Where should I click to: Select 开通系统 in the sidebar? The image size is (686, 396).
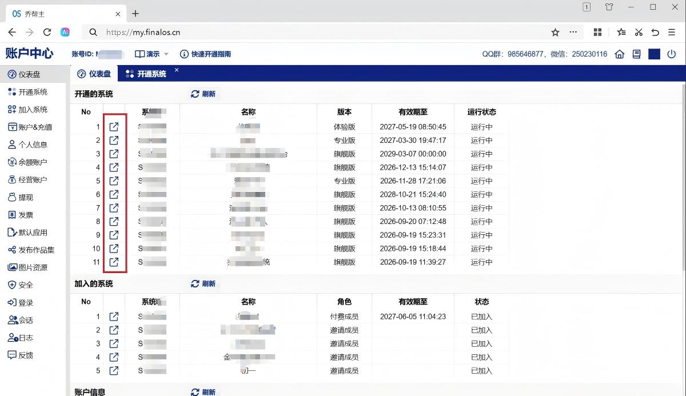coord(33,92)
